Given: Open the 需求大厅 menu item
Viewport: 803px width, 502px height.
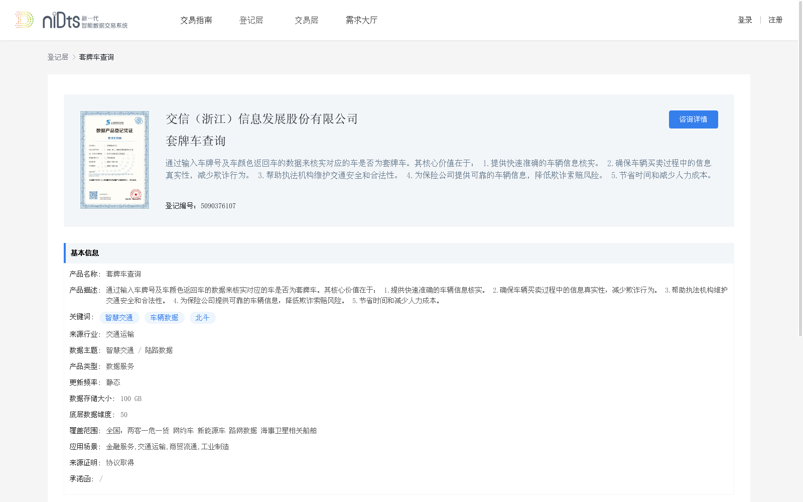Looking at the screenshot, I should coord(361,20).
